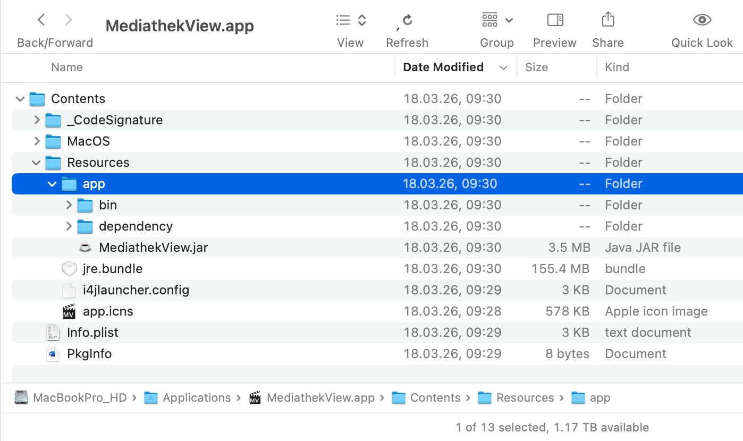Click the Refresh toolbar icon

407,21
